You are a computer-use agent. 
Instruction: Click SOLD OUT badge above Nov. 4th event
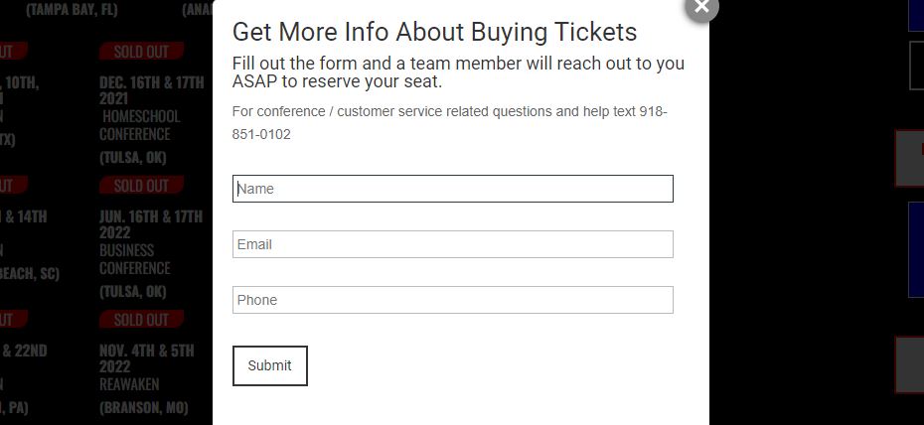(141, 320)
